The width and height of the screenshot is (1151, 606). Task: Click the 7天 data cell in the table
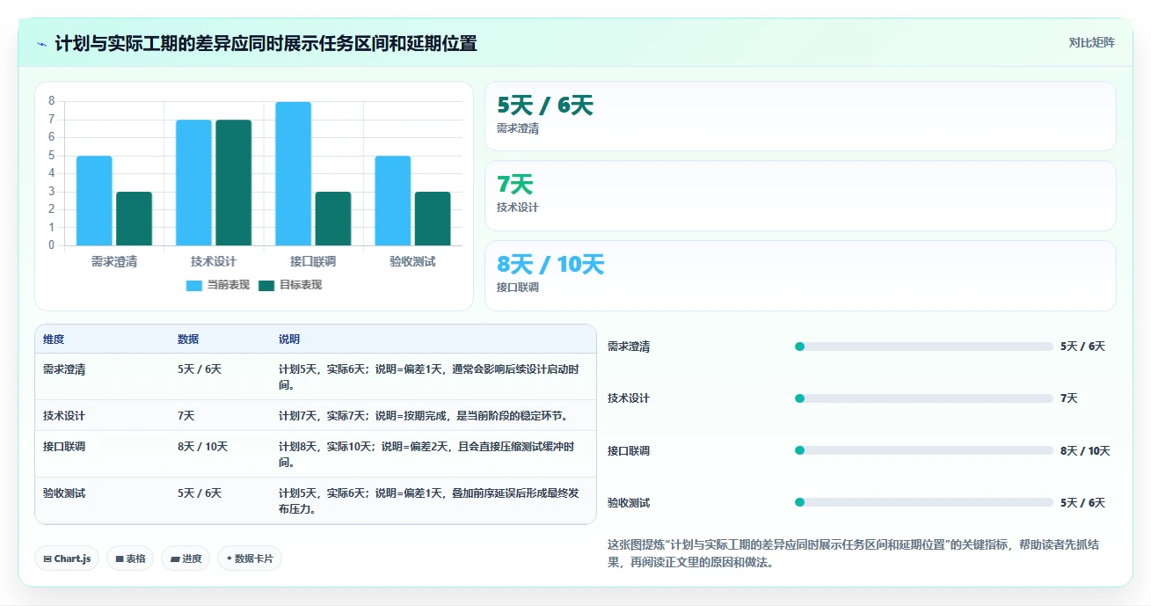(186, 415)
